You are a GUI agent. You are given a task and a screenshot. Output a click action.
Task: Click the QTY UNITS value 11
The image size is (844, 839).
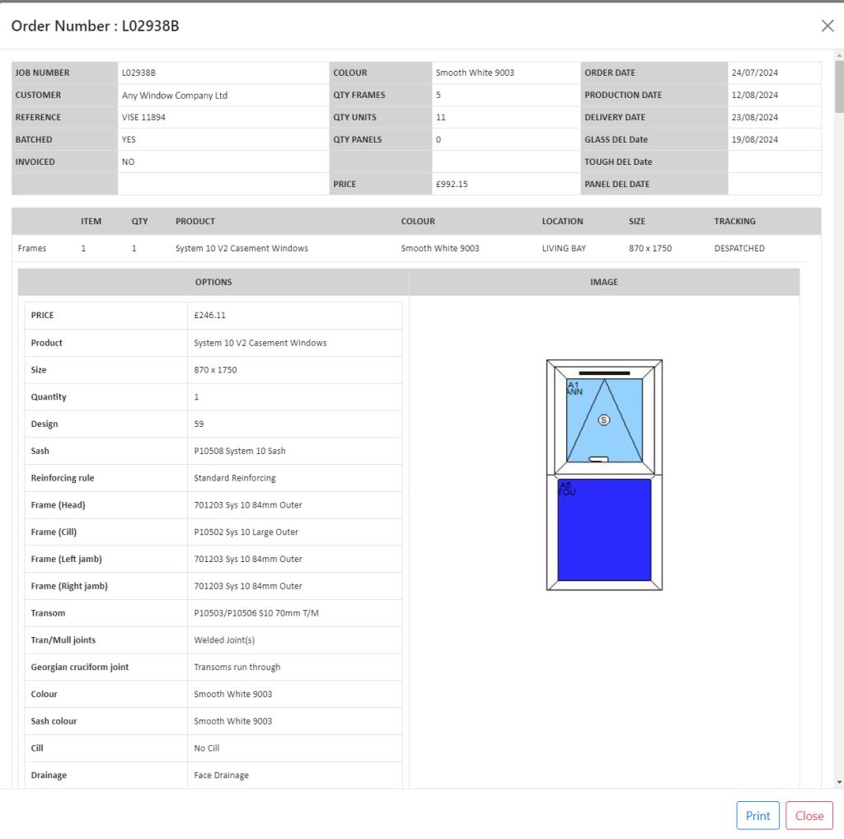(440, 117)
